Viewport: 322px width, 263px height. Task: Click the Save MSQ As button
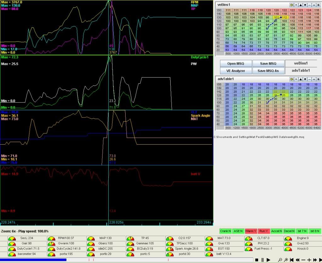tap(268, 71)
